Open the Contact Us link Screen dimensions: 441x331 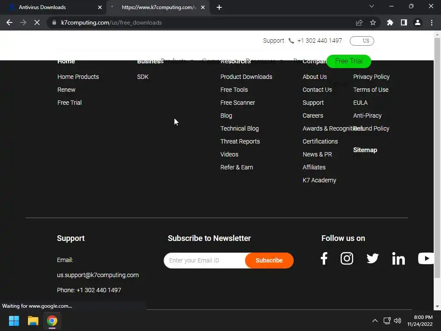click(317, 90)
